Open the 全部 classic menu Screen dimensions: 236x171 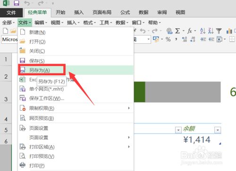pyautogui.click(x=8, y=23)
